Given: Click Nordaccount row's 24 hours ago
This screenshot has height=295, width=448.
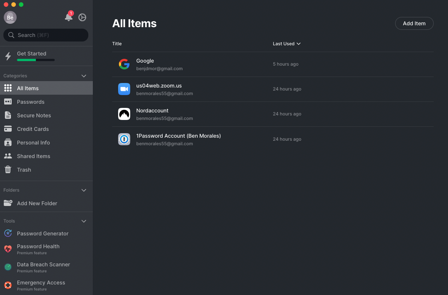Looking at the screenshot, I should pos(287,114).
